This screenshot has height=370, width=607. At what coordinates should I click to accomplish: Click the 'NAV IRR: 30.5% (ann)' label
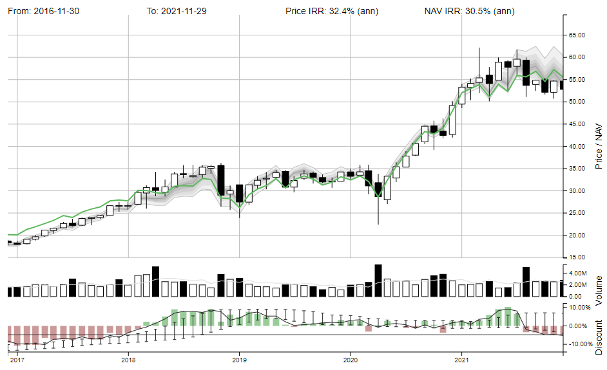469,11
